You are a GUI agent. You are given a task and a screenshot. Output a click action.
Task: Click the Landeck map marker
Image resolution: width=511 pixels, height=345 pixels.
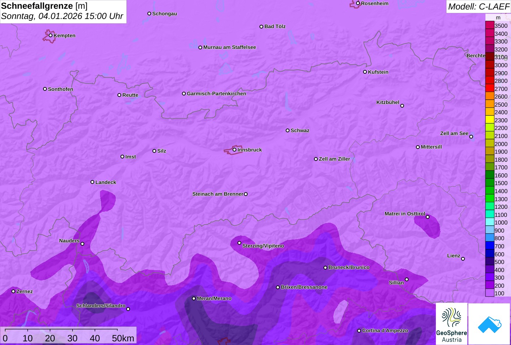[x=92, y=182]
